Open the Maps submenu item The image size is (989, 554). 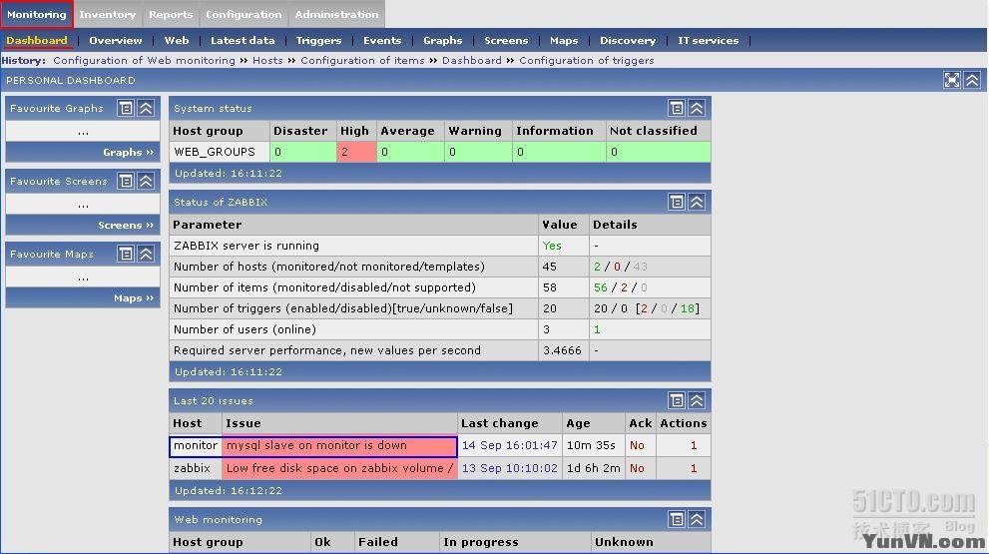tap(564, 40)
